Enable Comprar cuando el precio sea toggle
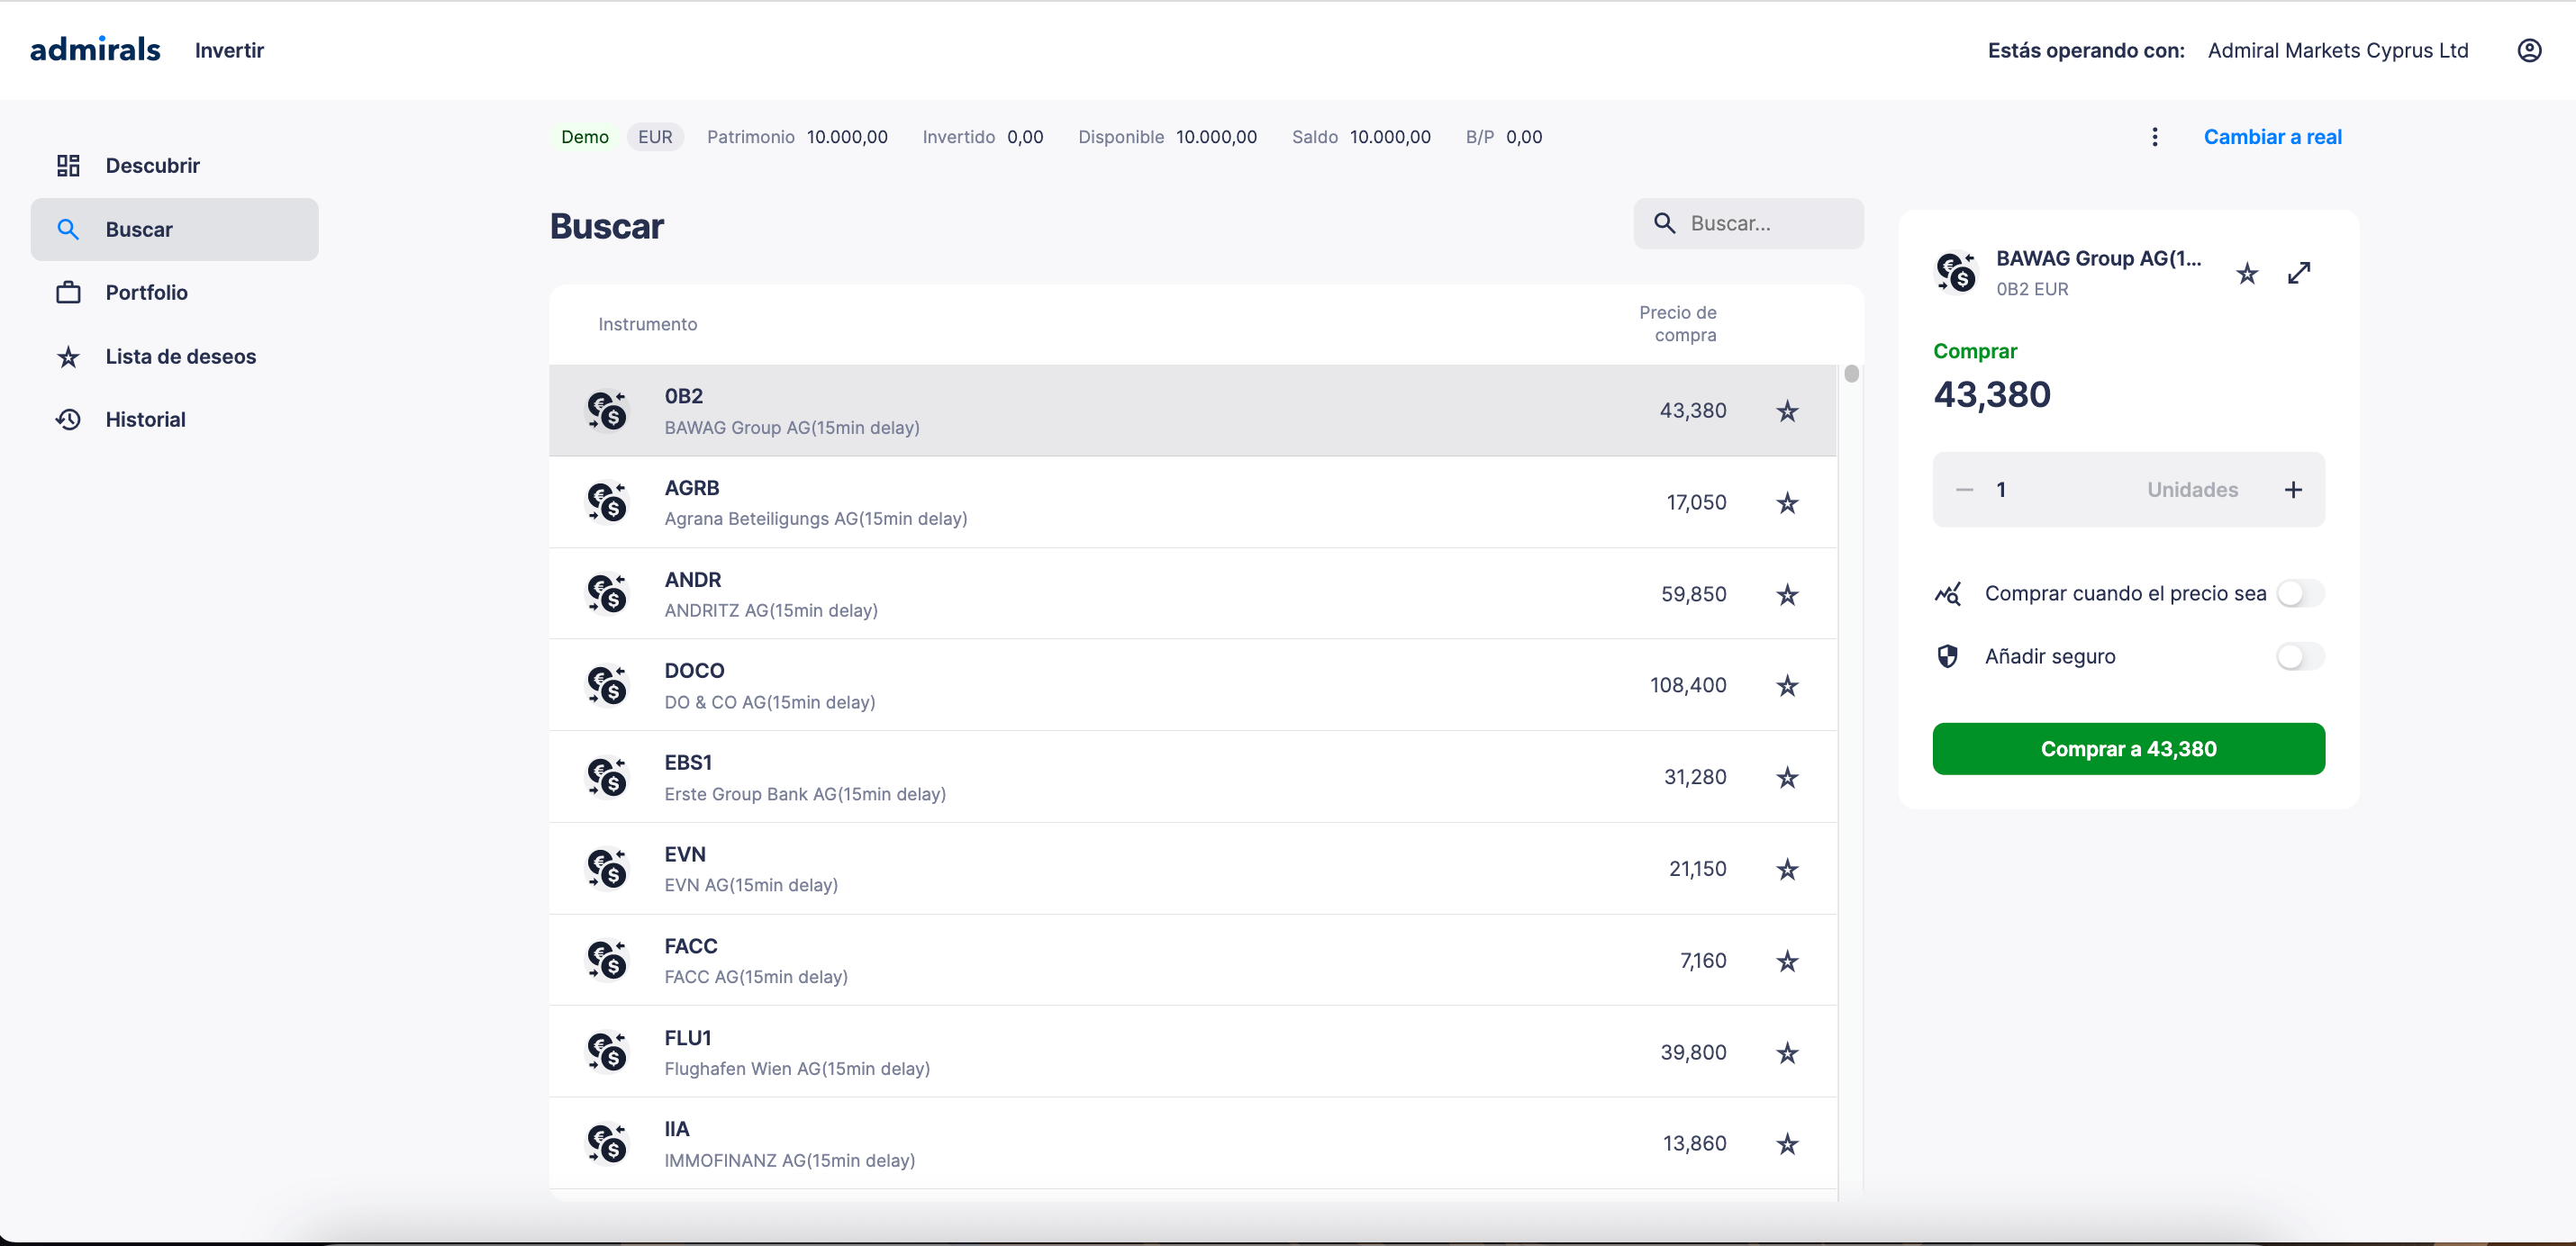Screen dimensions: 2576x1246 pos(2300,593)
